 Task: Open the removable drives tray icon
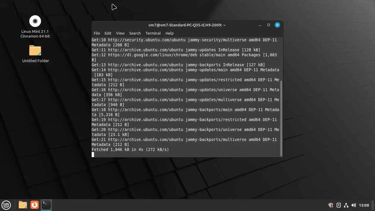[x=339, y=205]
